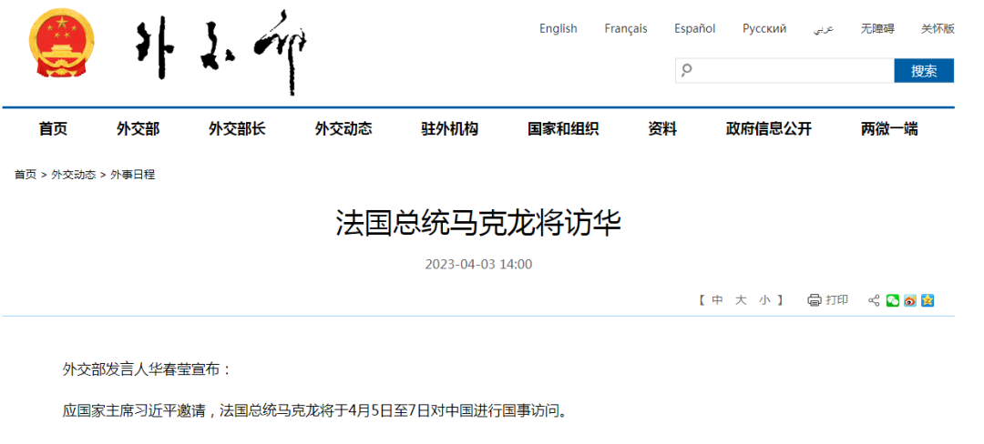Open the 政府信息公开 navigation menu

point(769,129)
